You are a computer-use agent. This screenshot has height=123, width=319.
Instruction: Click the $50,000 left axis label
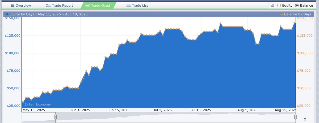14,88
